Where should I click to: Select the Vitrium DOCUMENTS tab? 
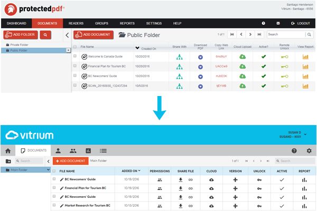pyautogui.click(x=34, y=150)
